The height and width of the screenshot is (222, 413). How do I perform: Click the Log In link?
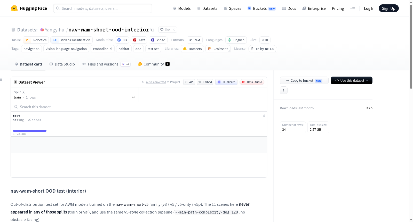point(369,8)
